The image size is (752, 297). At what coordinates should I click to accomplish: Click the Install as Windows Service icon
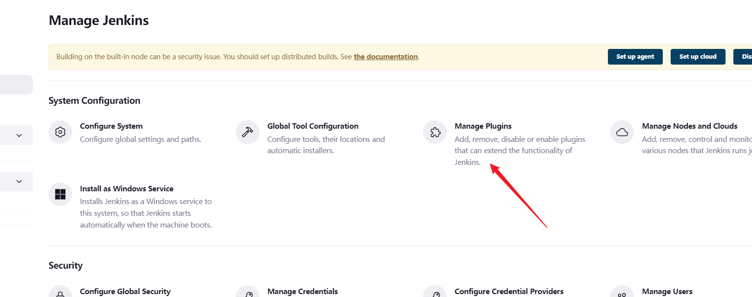[60, 195]
